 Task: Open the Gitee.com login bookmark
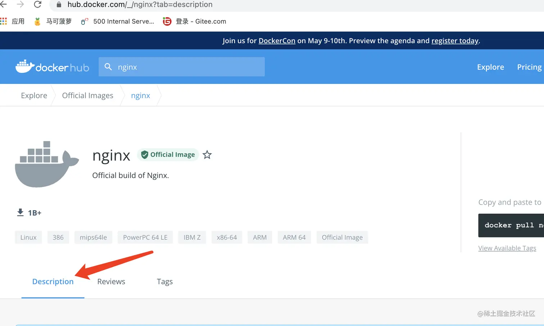pos(195,22)
